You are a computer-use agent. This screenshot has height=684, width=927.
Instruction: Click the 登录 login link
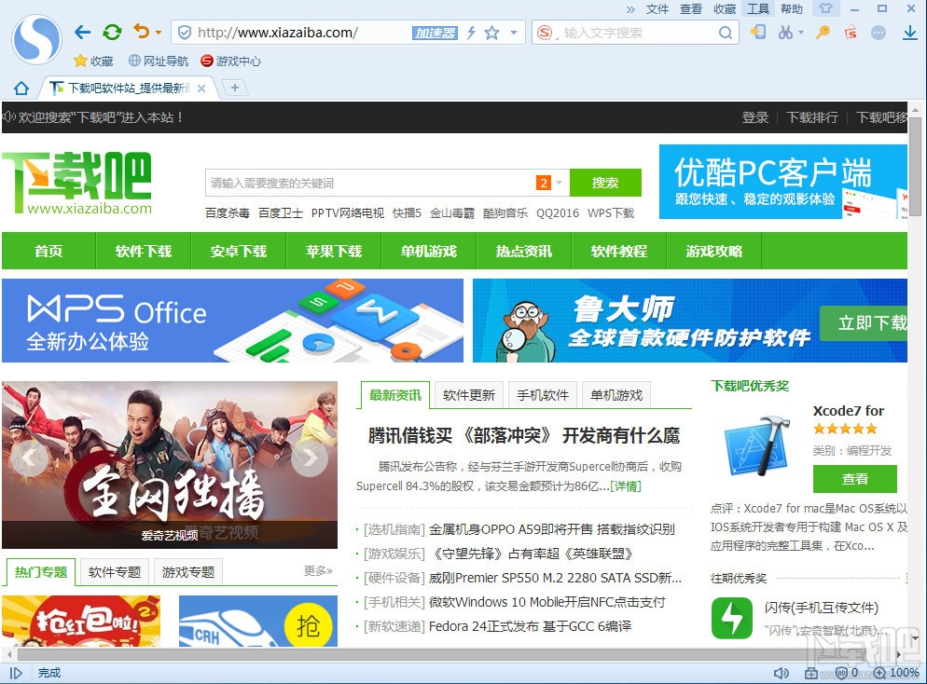click(755, 117)
